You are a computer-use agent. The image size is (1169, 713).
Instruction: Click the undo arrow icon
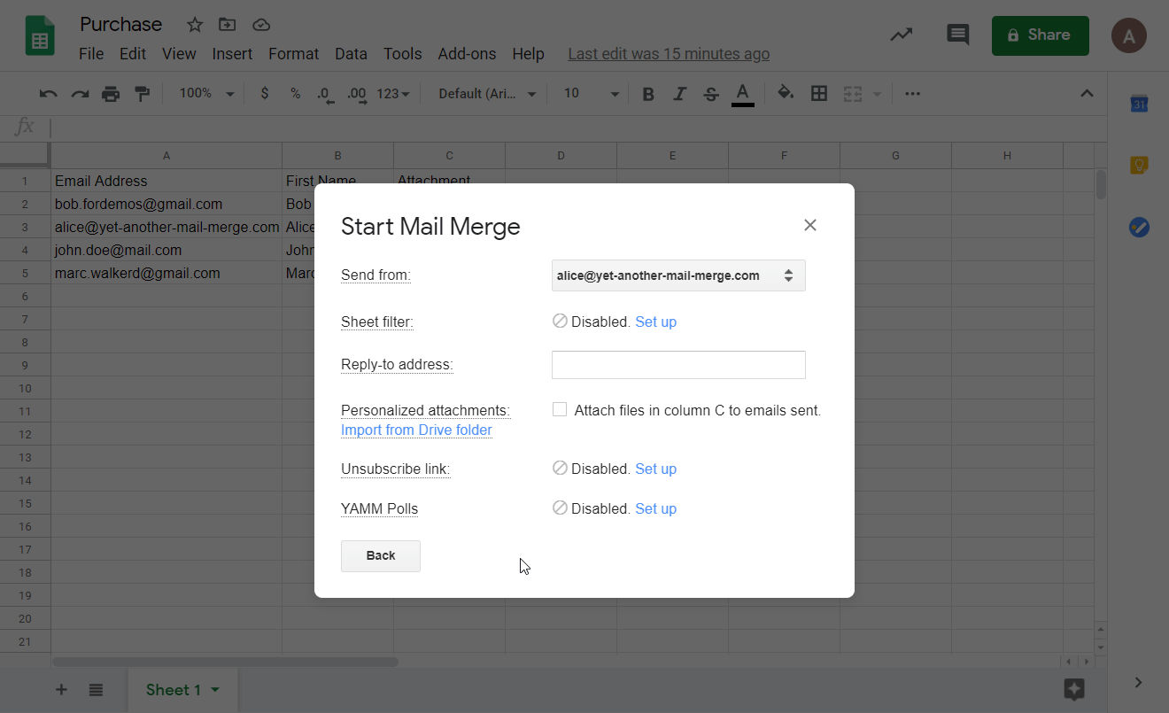coord(49,94)
